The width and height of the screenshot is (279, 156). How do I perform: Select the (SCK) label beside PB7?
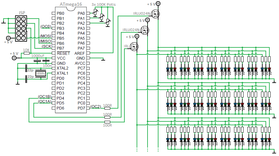(x=47, y=46)
